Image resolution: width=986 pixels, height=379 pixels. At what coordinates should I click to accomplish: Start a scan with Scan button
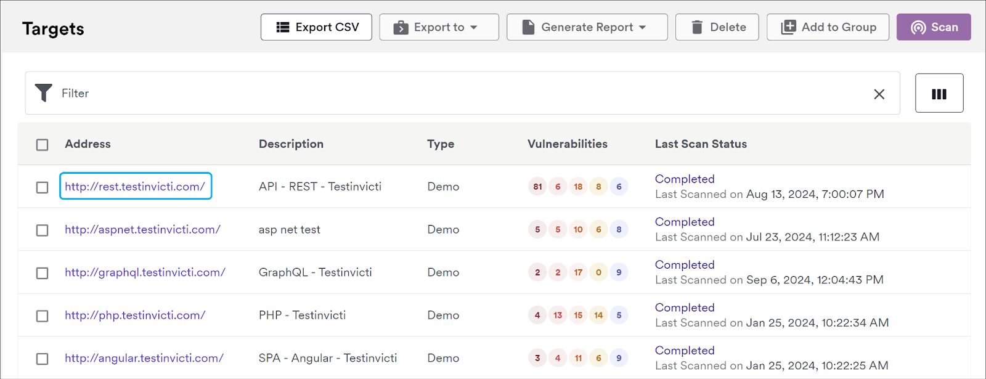click(x=934, y=27)
